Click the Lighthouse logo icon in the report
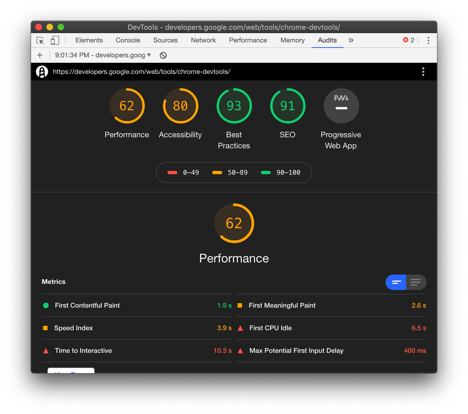 pos(42,72)
